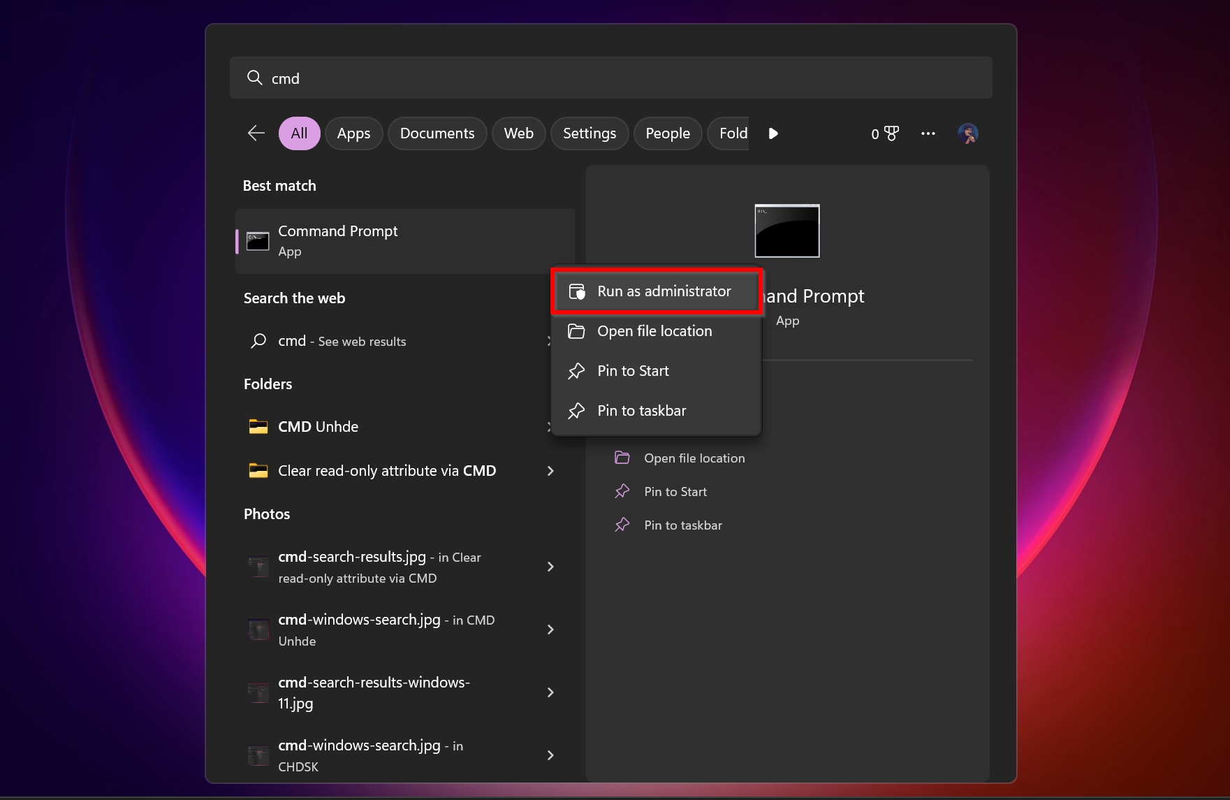Expand the cmd-search-results.jpg chevron
Viewport: 1230px width, 800px height.
click(x=550, y=567)
